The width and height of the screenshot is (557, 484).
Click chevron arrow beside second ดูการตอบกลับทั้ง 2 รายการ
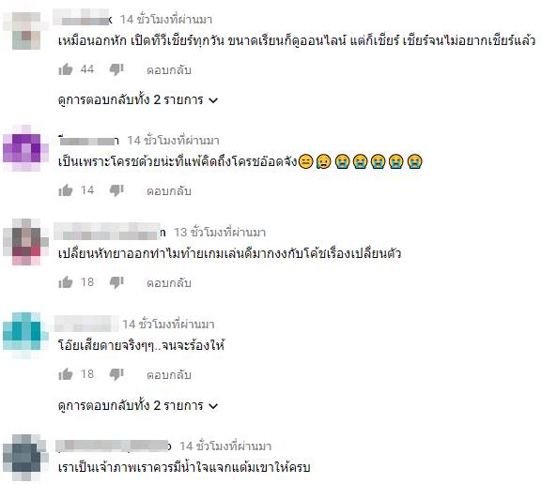coord(213,406)
